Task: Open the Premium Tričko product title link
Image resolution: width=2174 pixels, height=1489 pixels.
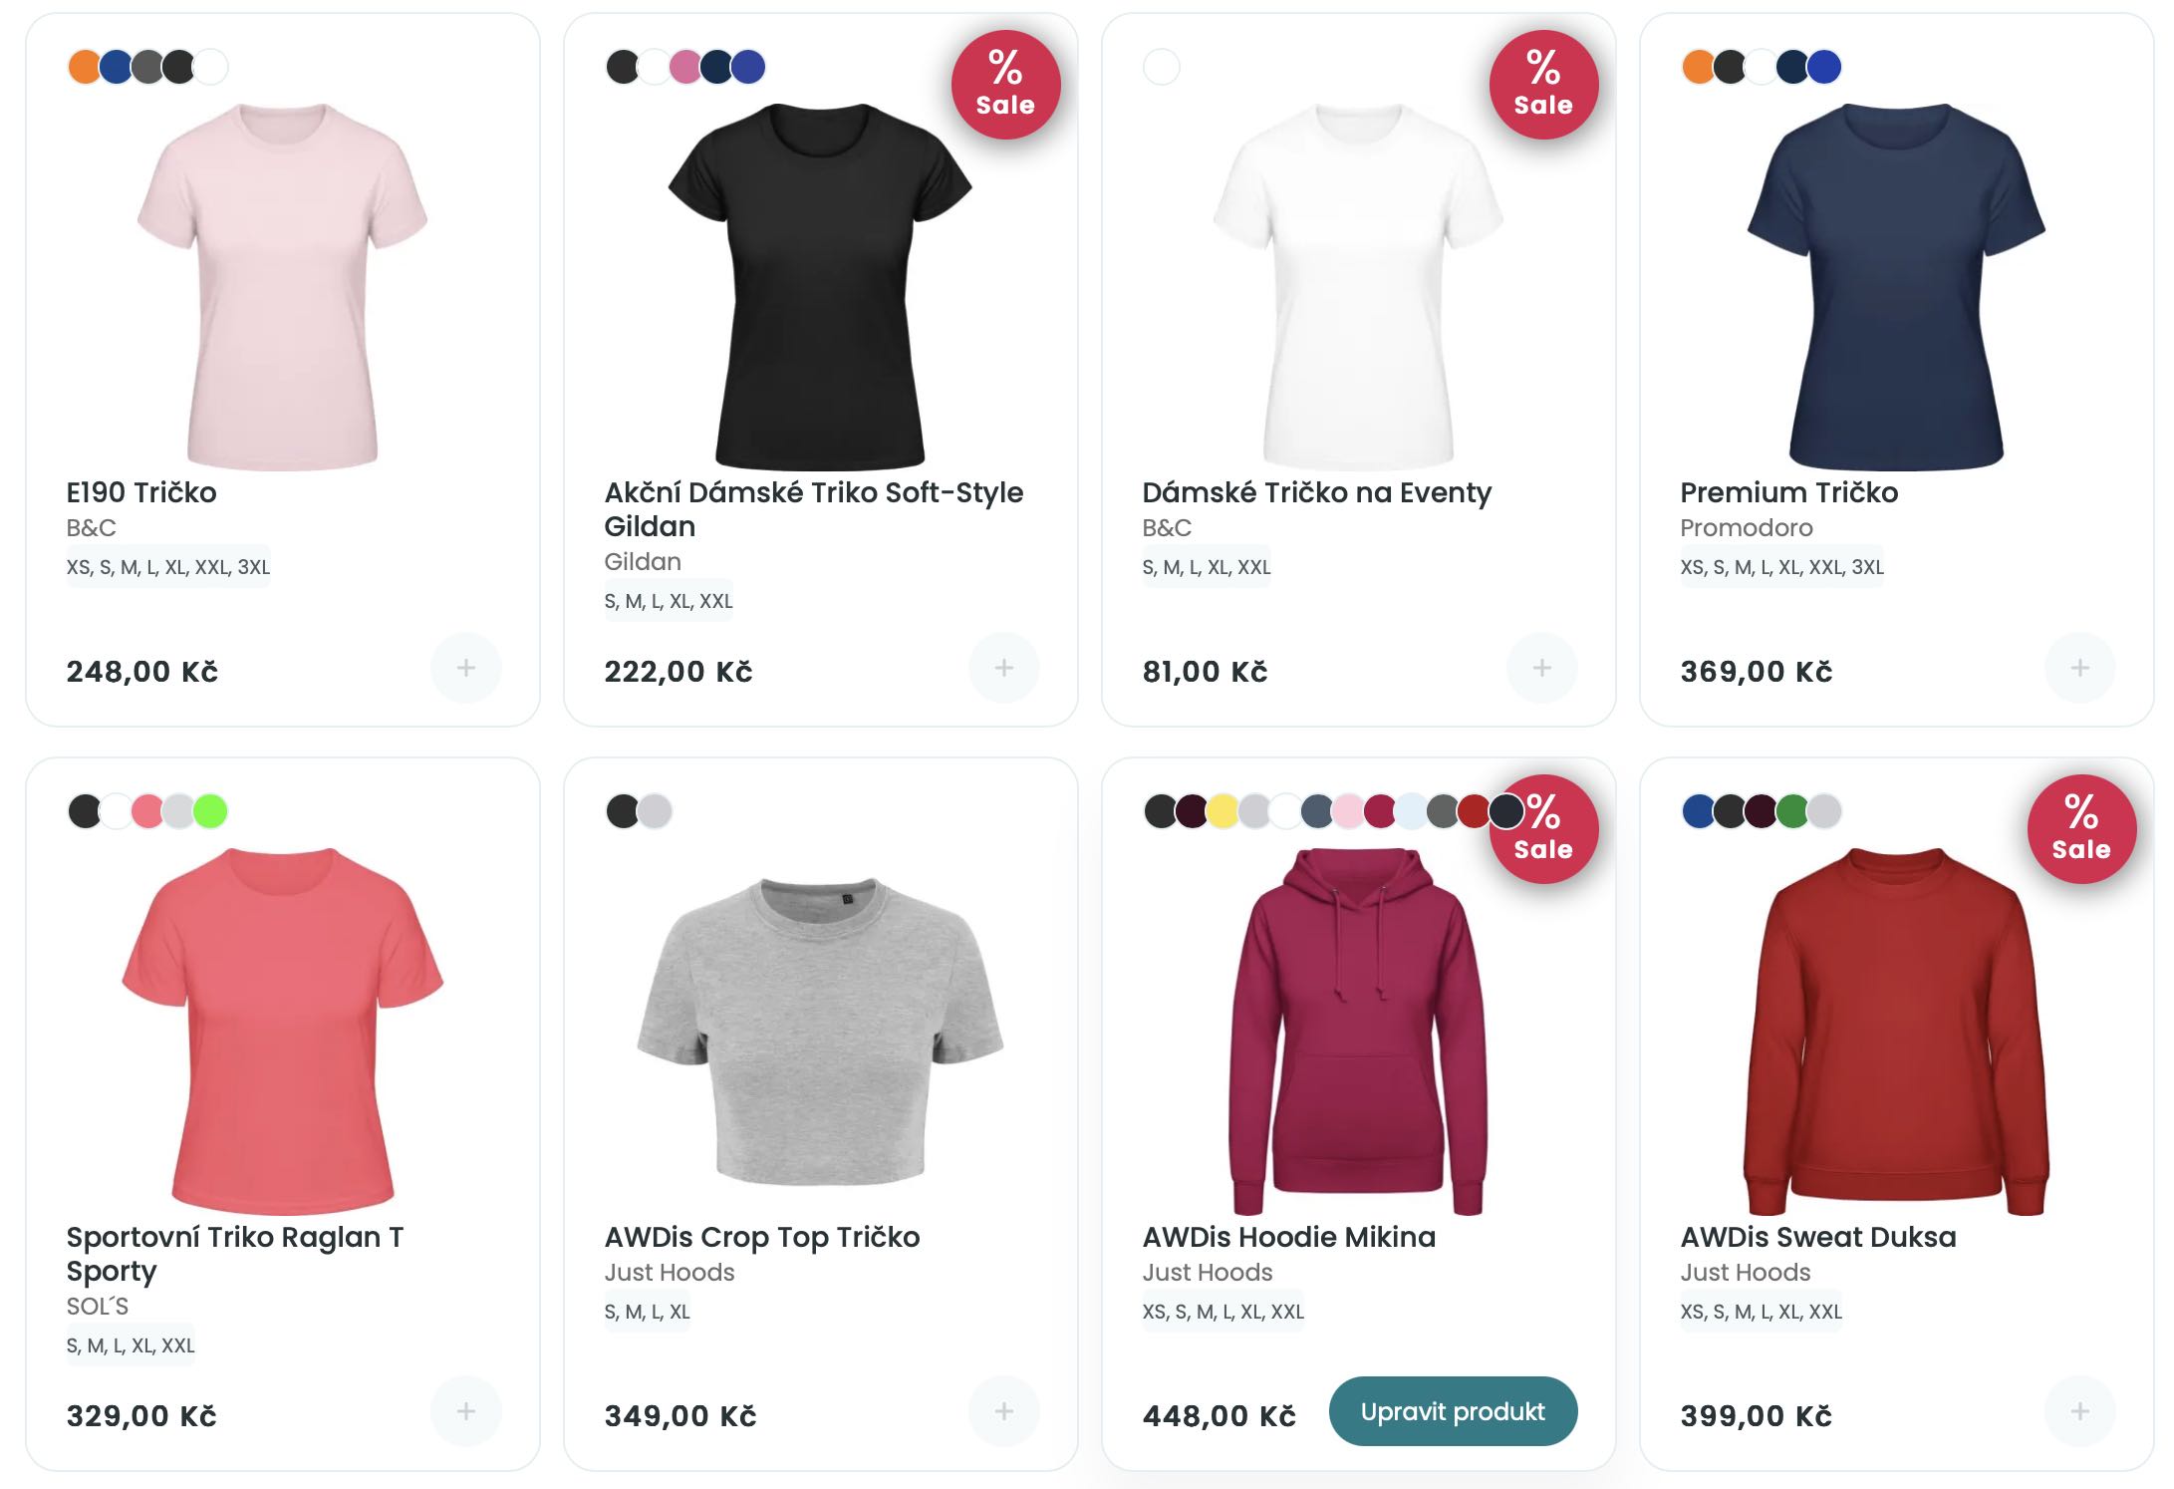Action: (x=1788, y=492)
